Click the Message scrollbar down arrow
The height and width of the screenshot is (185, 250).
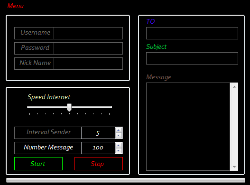coord(234,166)
